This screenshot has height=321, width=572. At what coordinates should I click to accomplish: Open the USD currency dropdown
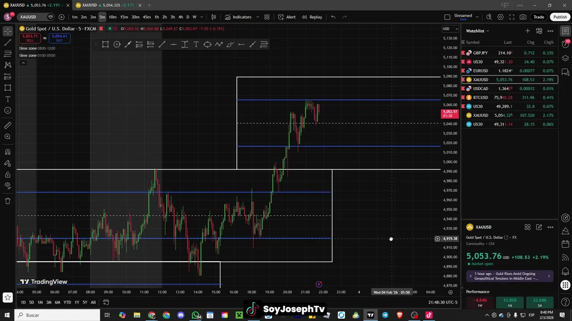click(450, 29)
